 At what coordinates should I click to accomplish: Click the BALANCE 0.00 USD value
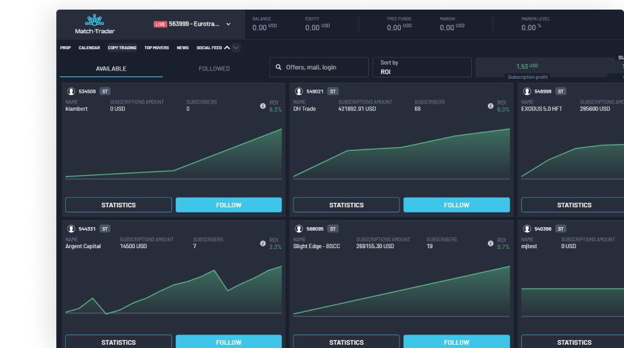(x=264, y=28)
